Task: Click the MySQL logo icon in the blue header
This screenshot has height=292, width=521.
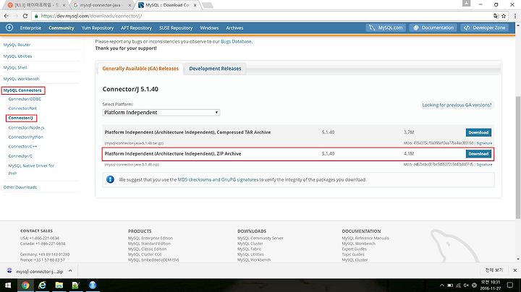Action: (x=9, y=27)
